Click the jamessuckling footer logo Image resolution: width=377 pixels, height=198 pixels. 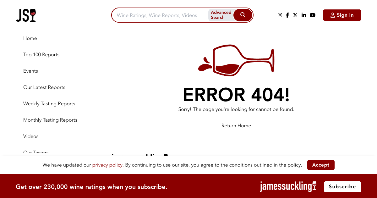point(288,187)
